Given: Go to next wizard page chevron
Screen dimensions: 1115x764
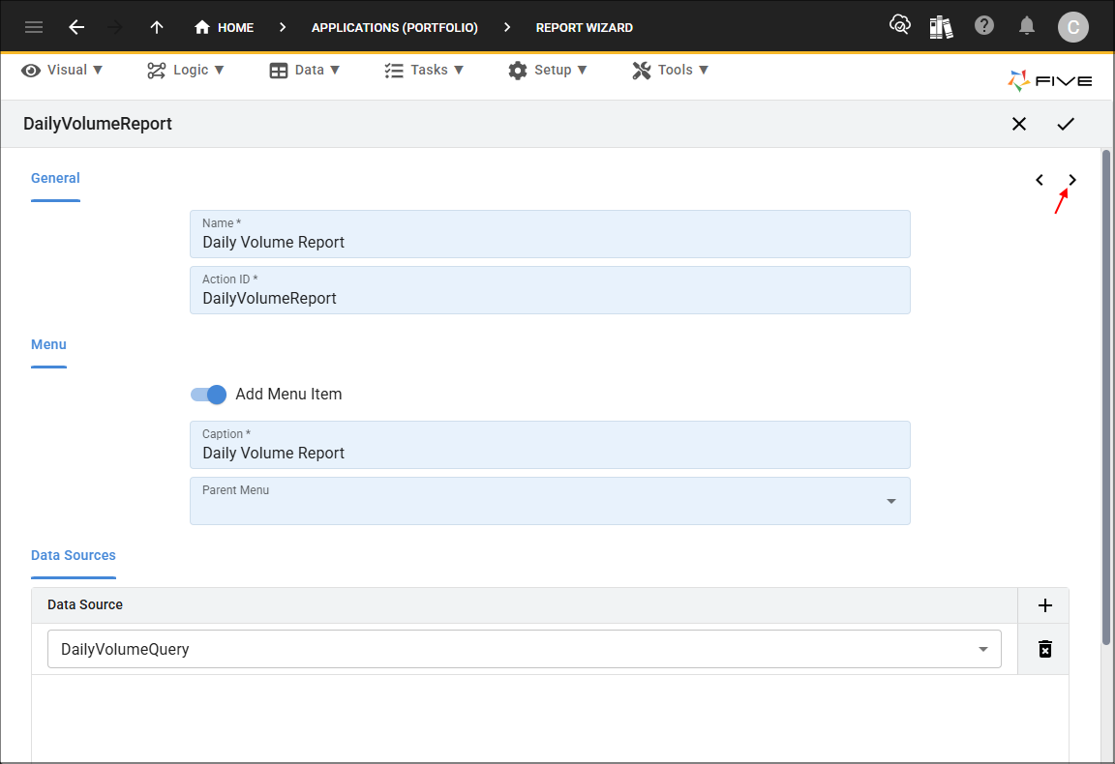Looking at the screenshot, I should (1072, 180).
